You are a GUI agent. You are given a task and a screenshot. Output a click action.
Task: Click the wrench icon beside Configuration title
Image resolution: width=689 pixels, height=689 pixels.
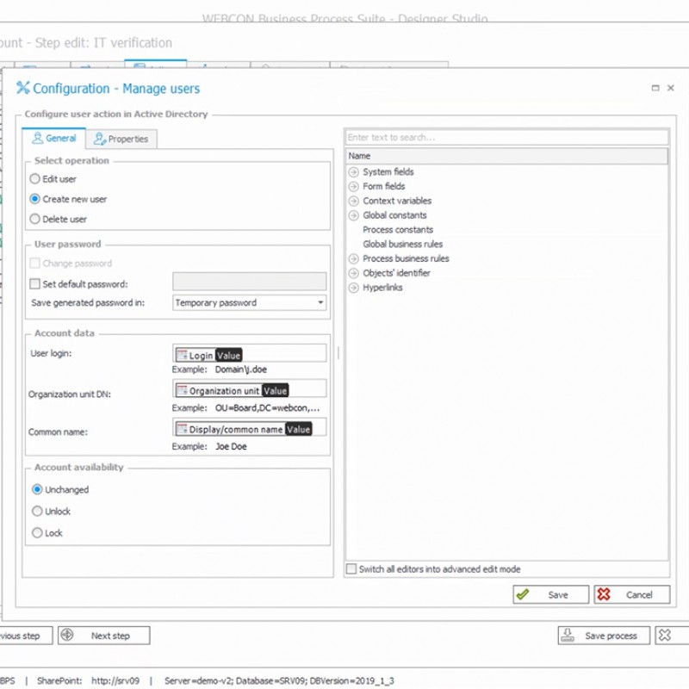[x=23, y=89]
